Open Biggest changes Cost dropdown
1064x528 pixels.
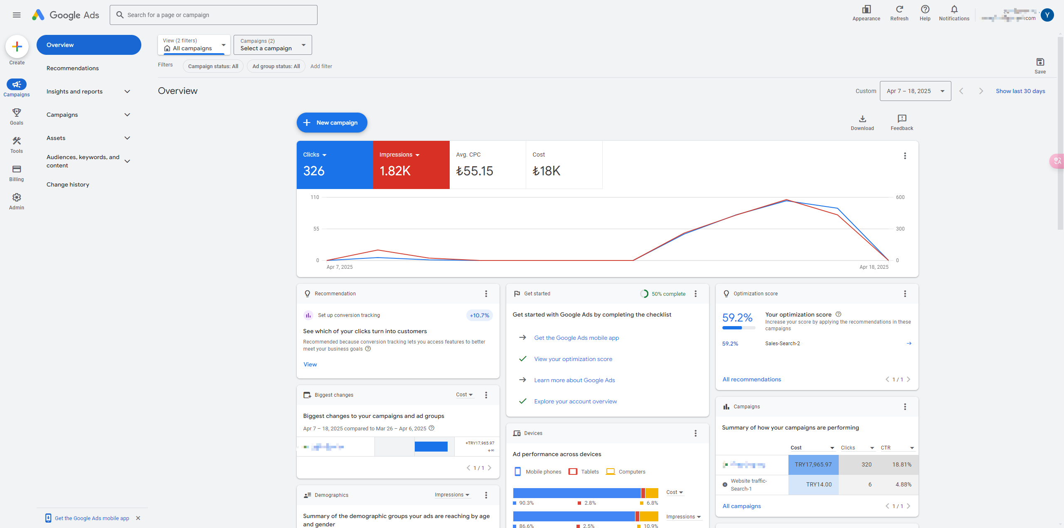pyautogui.click(x=464, y=395)
